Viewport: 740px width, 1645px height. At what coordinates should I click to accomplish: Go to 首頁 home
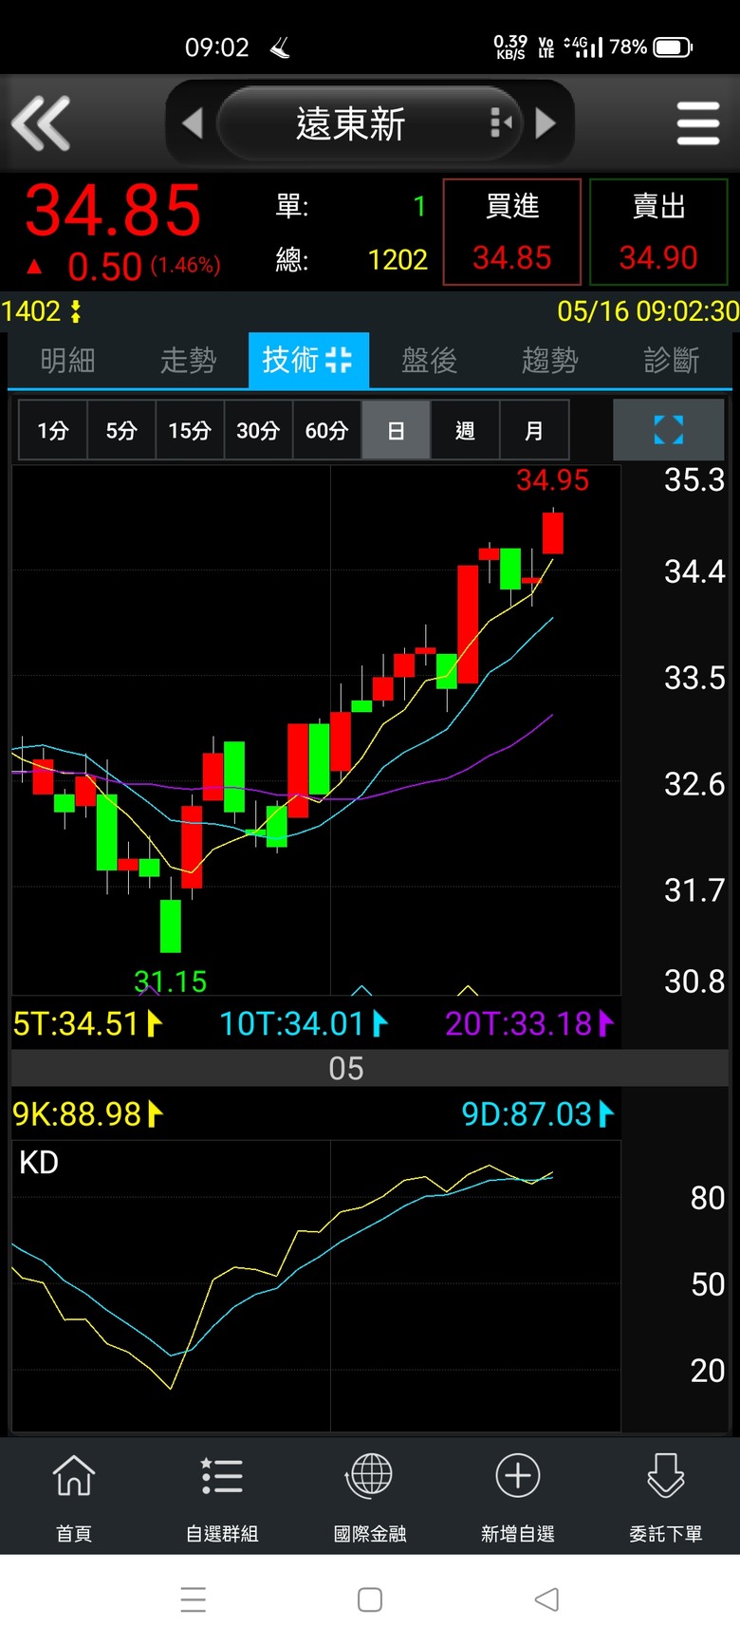tap(74, 1497)
